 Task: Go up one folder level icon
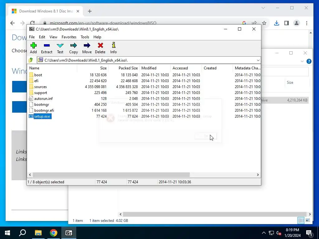31,60
